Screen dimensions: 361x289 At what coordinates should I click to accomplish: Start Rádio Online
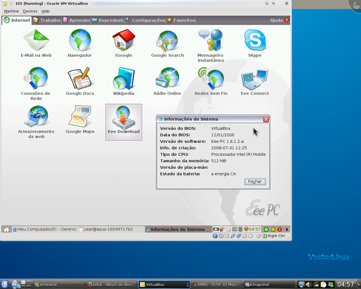(x=168, y=81)
